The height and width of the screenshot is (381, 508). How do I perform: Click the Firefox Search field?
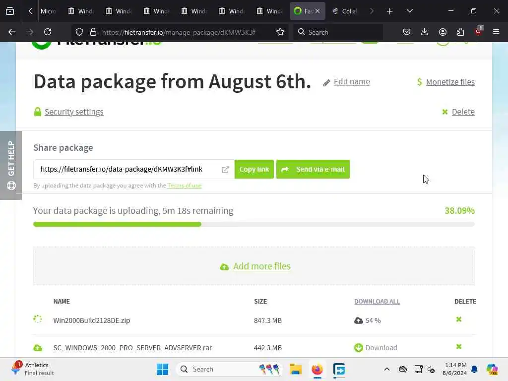pos(338,32)
